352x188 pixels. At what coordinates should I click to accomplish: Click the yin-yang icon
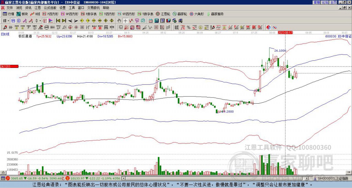(x=268, y=27)
